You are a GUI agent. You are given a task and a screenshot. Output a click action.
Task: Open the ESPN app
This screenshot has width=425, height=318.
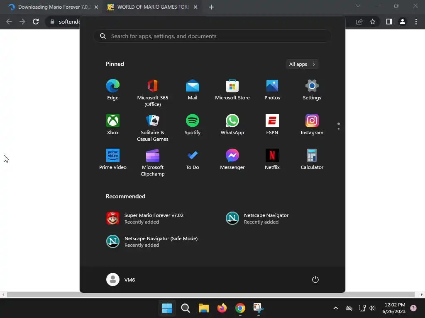click(272, 124)
